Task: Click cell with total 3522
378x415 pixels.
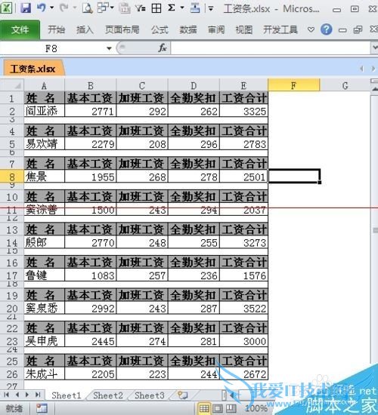Action: (x=243, y=308)
